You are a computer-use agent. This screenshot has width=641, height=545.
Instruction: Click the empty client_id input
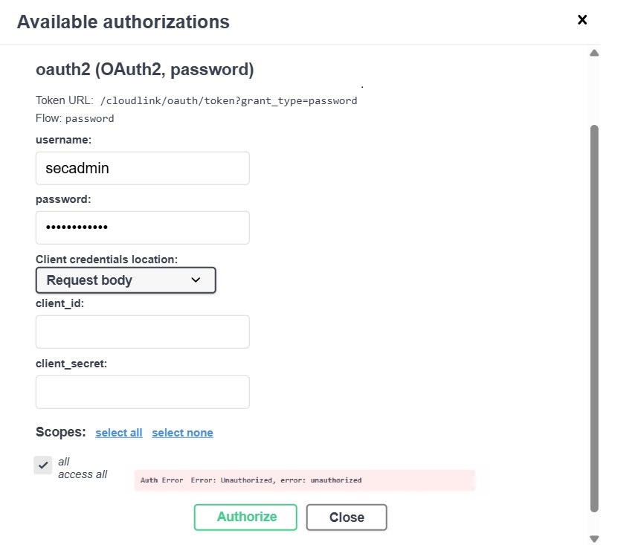pyautogui.click(x=142, y=332)
